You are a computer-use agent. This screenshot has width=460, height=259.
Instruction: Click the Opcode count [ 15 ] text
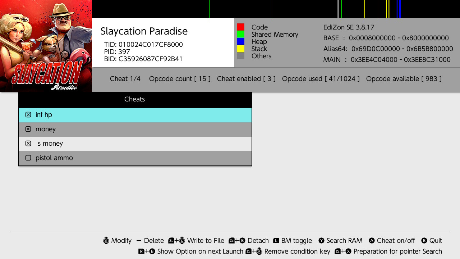[180, 79]
